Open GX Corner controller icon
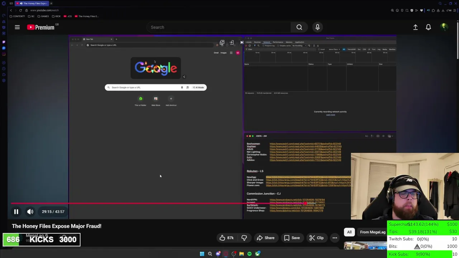 [x=11, y=3]
